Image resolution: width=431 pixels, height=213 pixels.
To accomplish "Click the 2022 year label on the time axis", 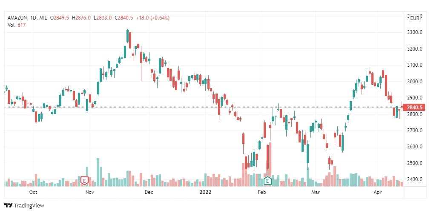I will click(x=205, y=192).
